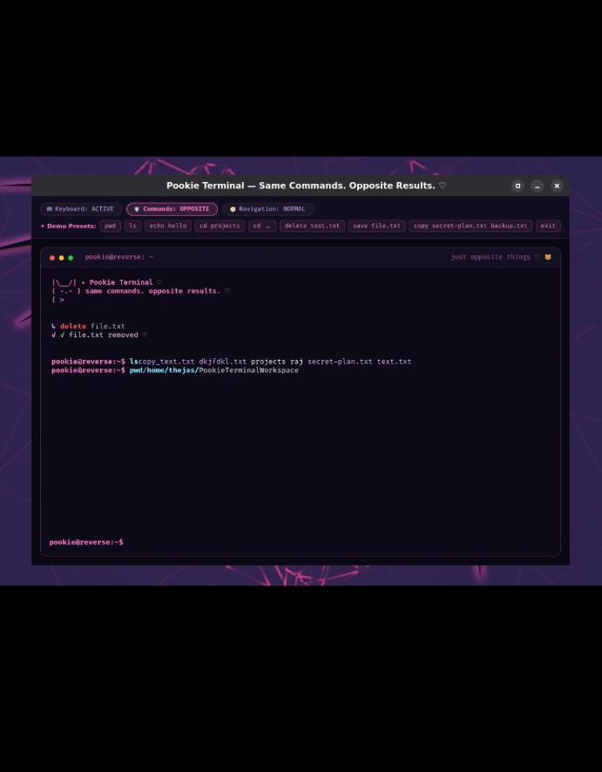
Task: Click the green dot in terminal header
Action: pos(71,258)
